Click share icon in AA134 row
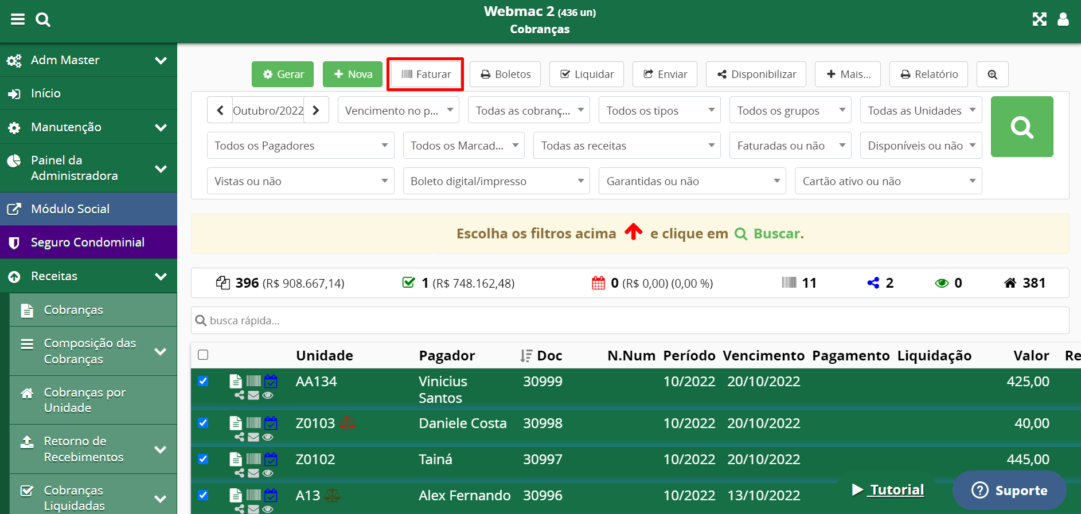This screenshot has width=1081, height=514. tap(239, 395)
